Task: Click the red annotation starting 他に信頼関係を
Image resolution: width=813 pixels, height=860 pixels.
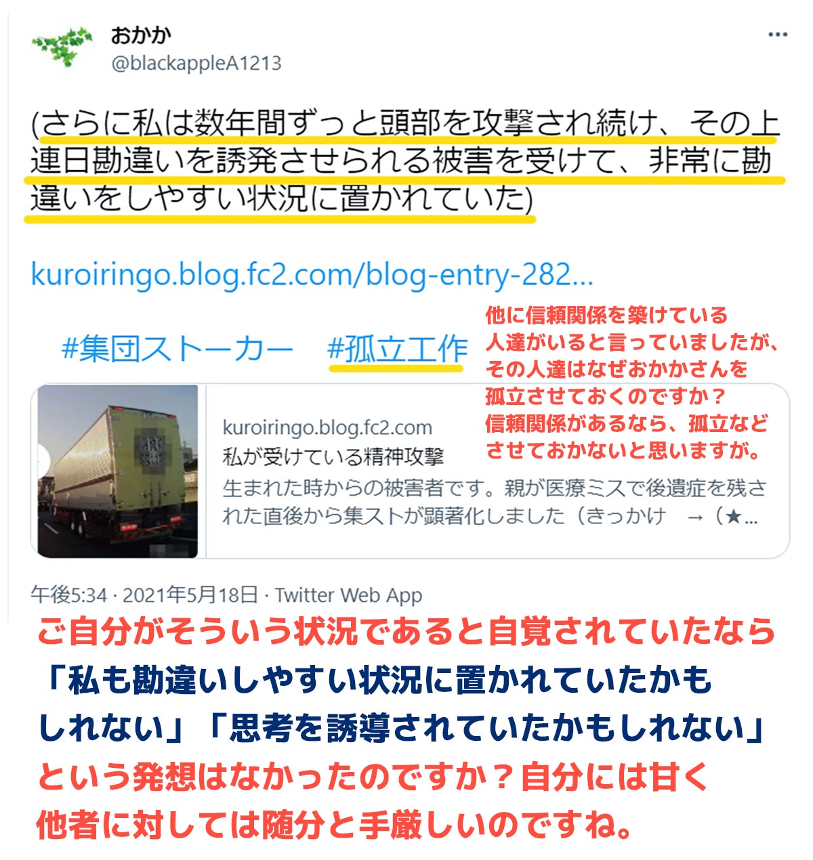Action: tap(631, 383)
